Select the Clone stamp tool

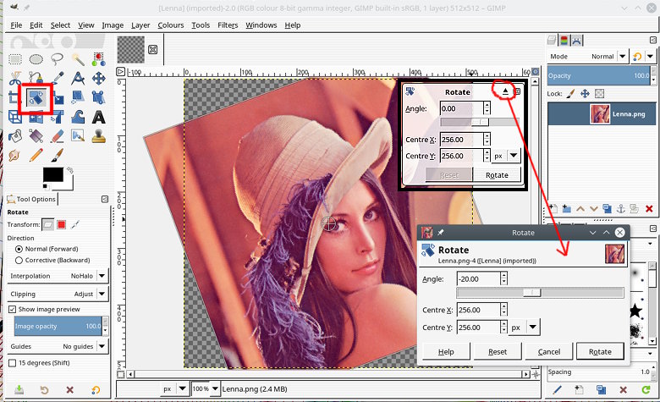[98, 136]
